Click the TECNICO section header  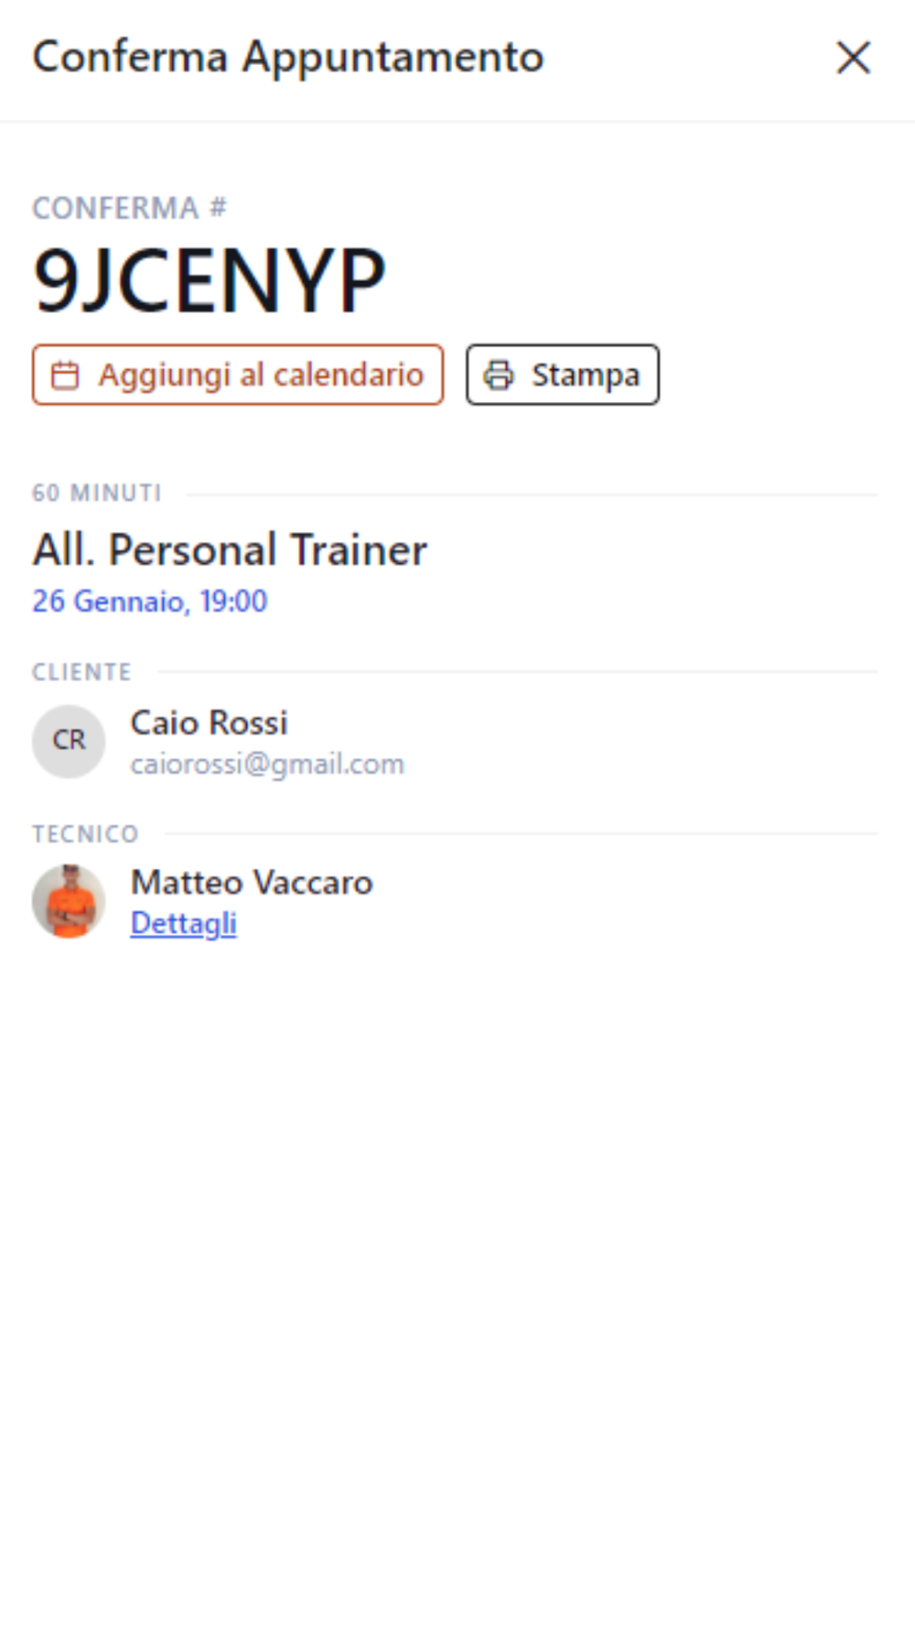coord(85,834)
